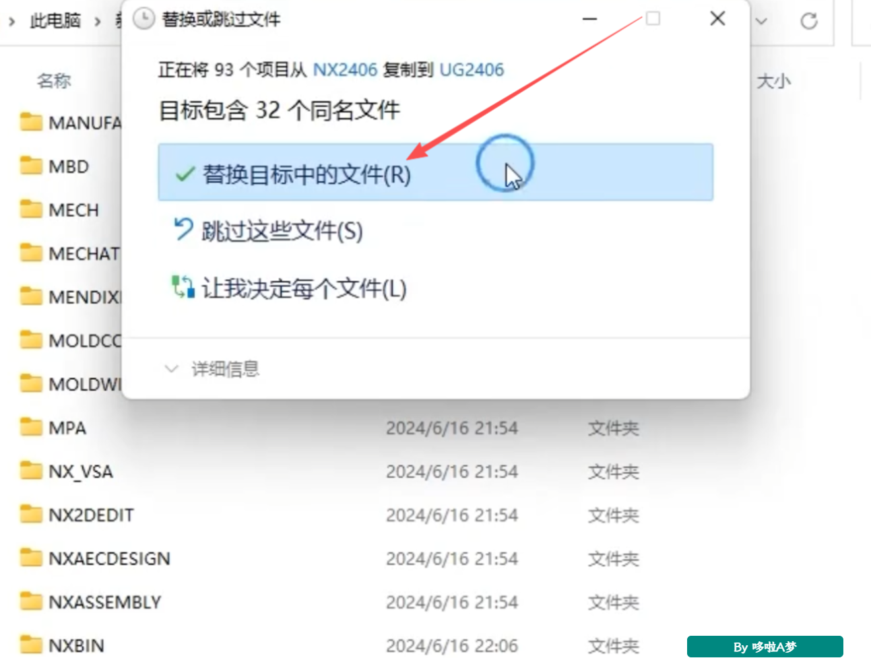This screenshot has width=871, height=658.
Task: Select the MOLDWI folder icon
Action: point(31,384)
